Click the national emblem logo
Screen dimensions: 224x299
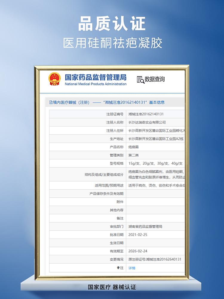(55, 79)
